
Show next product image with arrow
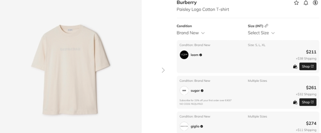[x=163, y=70]
